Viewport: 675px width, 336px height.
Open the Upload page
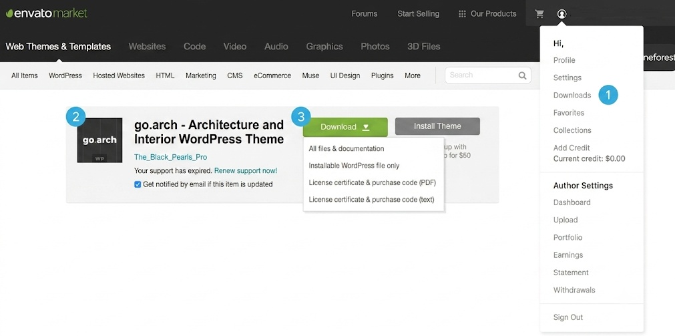click(x=566, y=220)
